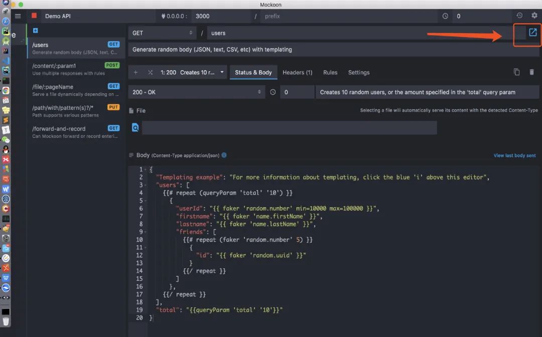This screenshot has height=337, width=542.
Task: Select the /file/:pageName route
Action: coord(76,90)
